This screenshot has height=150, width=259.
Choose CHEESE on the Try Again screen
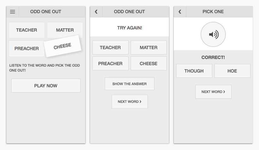pos(148,64)
